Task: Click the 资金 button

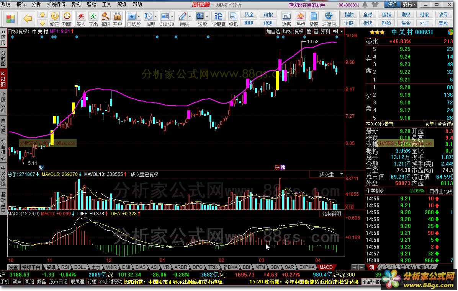Action: [x=249, y=15]
